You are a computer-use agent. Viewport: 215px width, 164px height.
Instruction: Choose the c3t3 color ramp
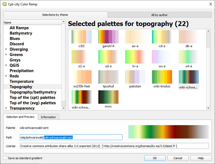click(81, 37)
